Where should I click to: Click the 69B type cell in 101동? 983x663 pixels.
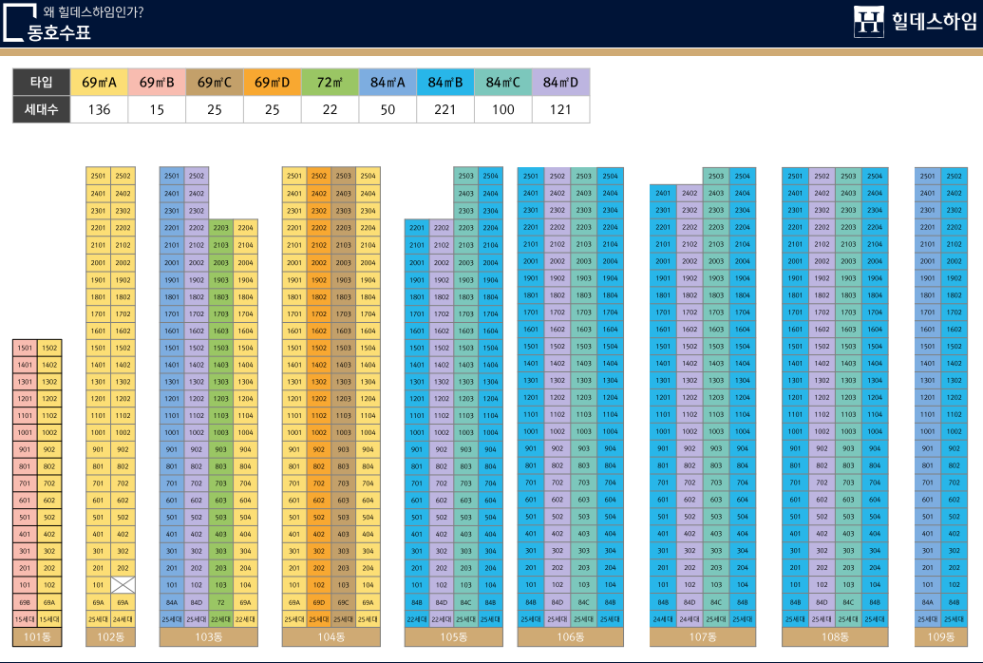click(x=25, y=602)
